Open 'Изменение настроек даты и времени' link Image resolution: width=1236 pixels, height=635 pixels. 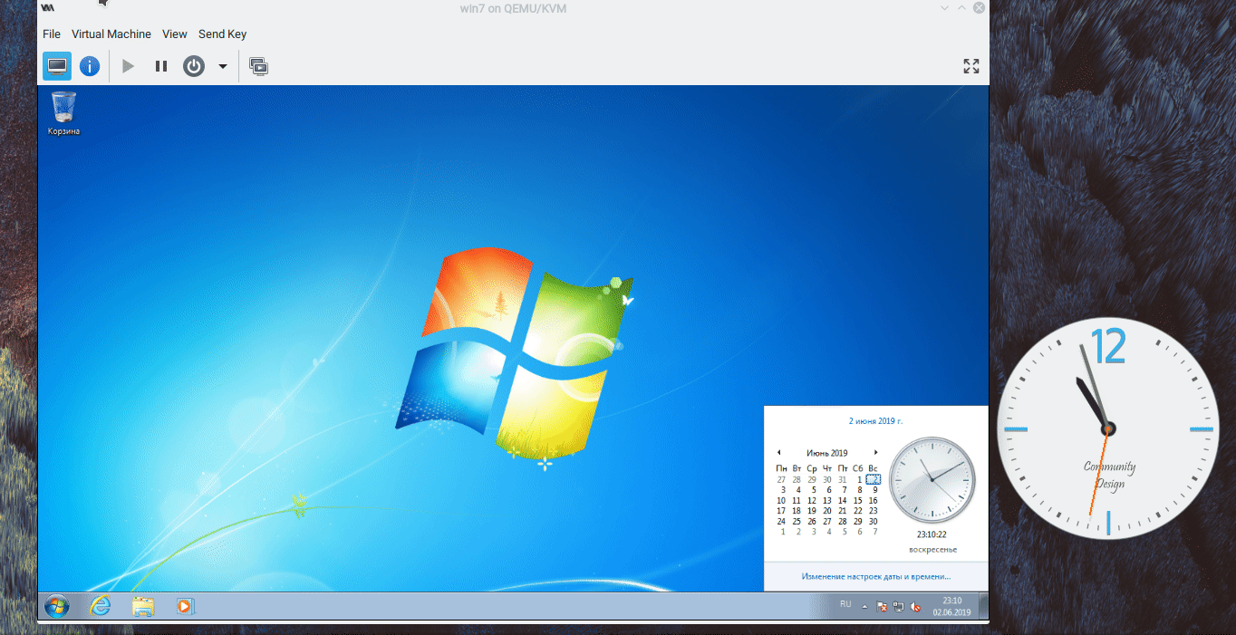[x=875, y=576]
